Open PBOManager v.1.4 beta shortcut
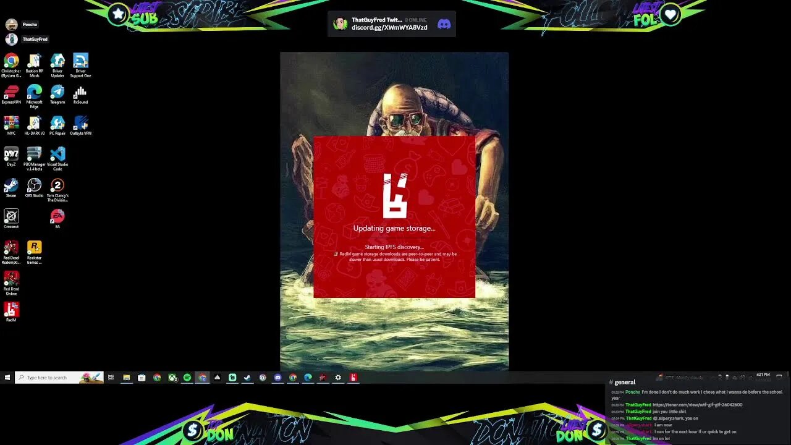 click(x=35, y=158)
